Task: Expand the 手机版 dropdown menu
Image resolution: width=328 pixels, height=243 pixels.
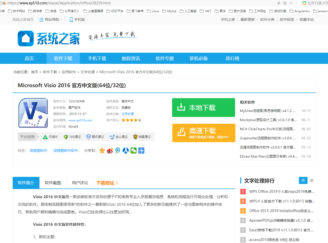Action: [79, 20]
